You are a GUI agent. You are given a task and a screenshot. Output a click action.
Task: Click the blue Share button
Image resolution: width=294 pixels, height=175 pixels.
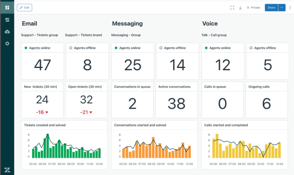coord(271,7)
